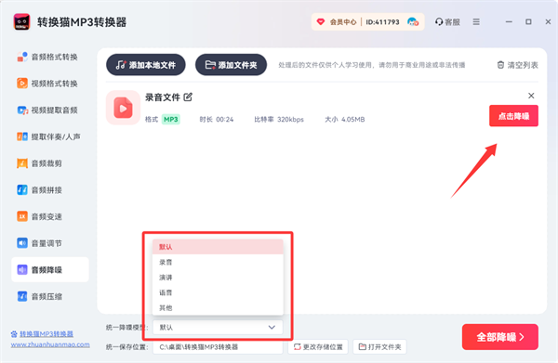Image resolution: width=558 pixels, height=363 pixels.
Task: Choose 其他 in the noise model list
Action: [218, 308]
